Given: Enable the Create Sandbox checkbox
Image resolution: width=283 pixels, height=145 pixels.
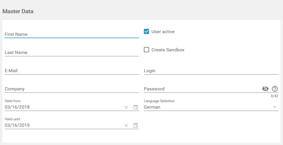Looking at the screenshot, I should click(x=146, y=50).
